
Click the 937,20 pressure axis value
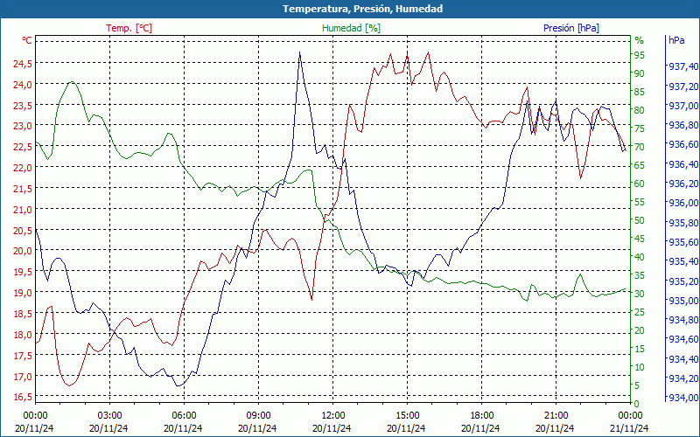point(683,87)
